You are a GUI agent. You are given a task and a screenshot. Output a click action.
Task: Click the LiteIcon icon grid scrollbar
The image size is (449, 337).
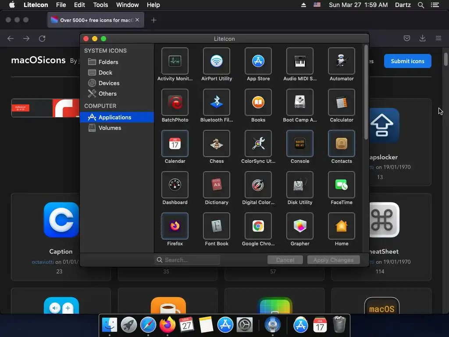366,92
